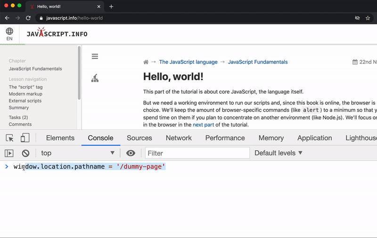
Task: Expand the Default levels dropdown
Action: tap(278, 153)
